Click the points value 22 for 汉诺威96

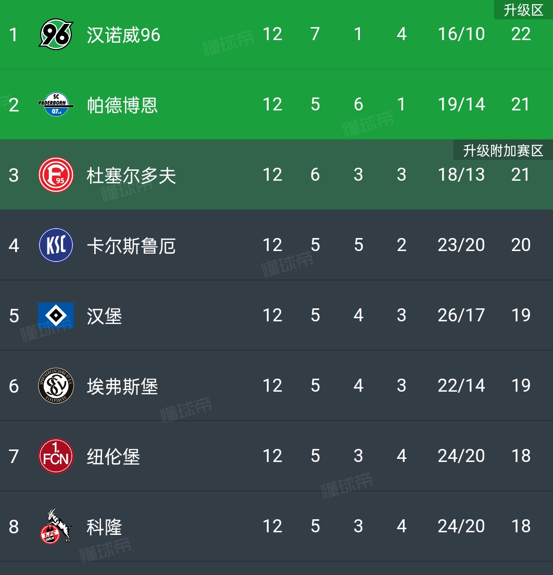(x=520, y=34)
